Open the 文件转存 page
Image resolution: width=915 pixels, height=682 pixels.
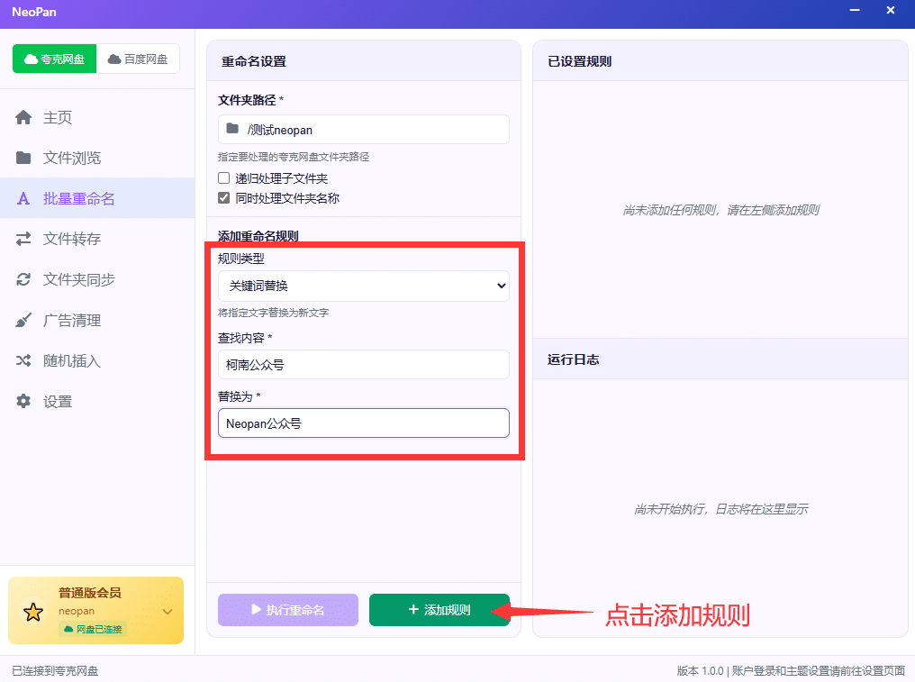click(x=97, y=239)
